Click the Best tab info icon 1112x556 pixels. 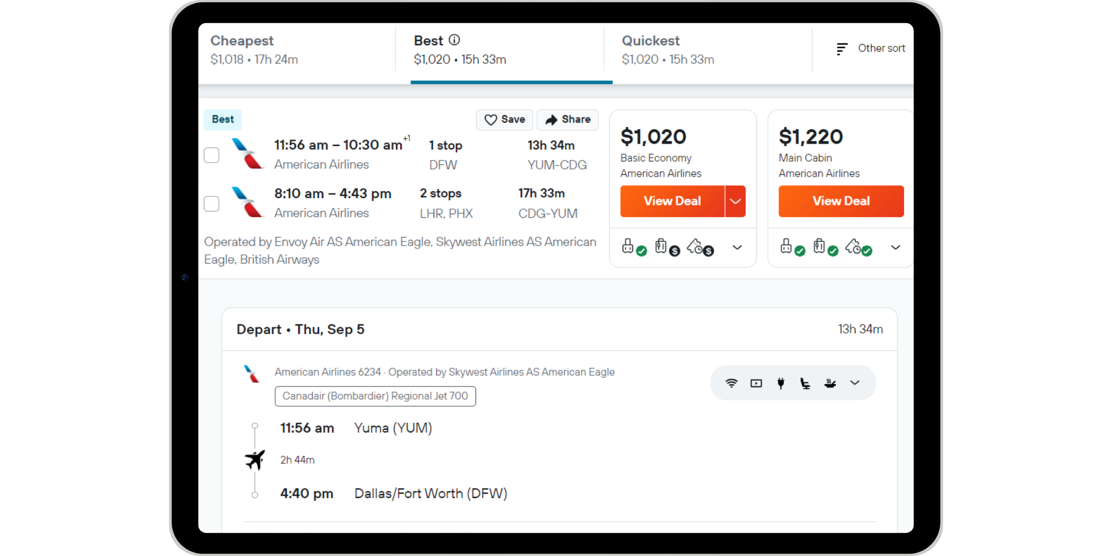[455, 40]
